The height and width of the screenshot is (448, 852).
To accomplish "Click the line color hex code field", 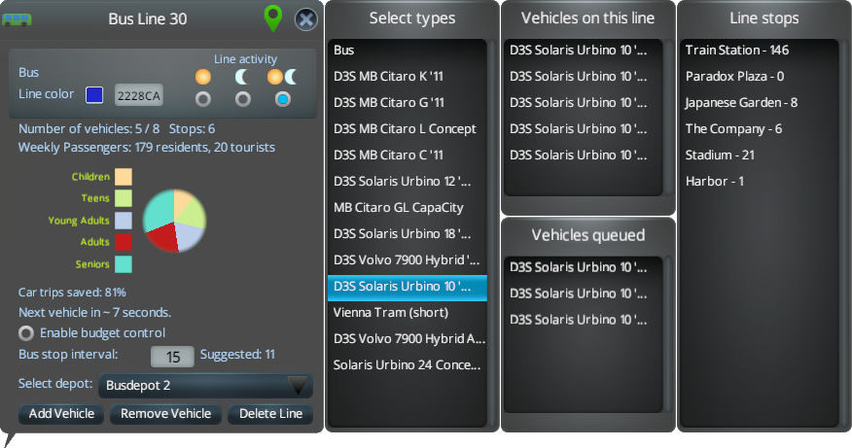I will tap(138, 95).
